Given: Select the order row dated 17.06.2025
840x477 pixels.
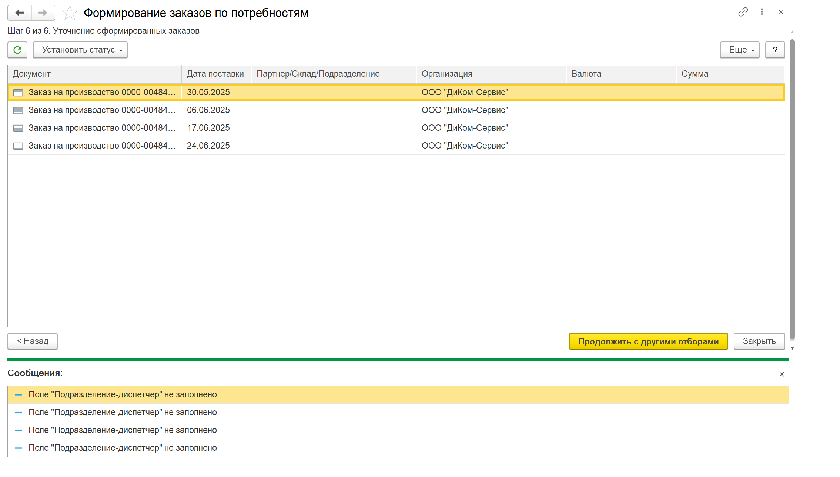Looking at the screenshot, I should 208,128.
